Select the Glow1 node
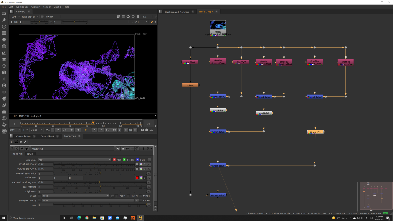 coord(190,85)
